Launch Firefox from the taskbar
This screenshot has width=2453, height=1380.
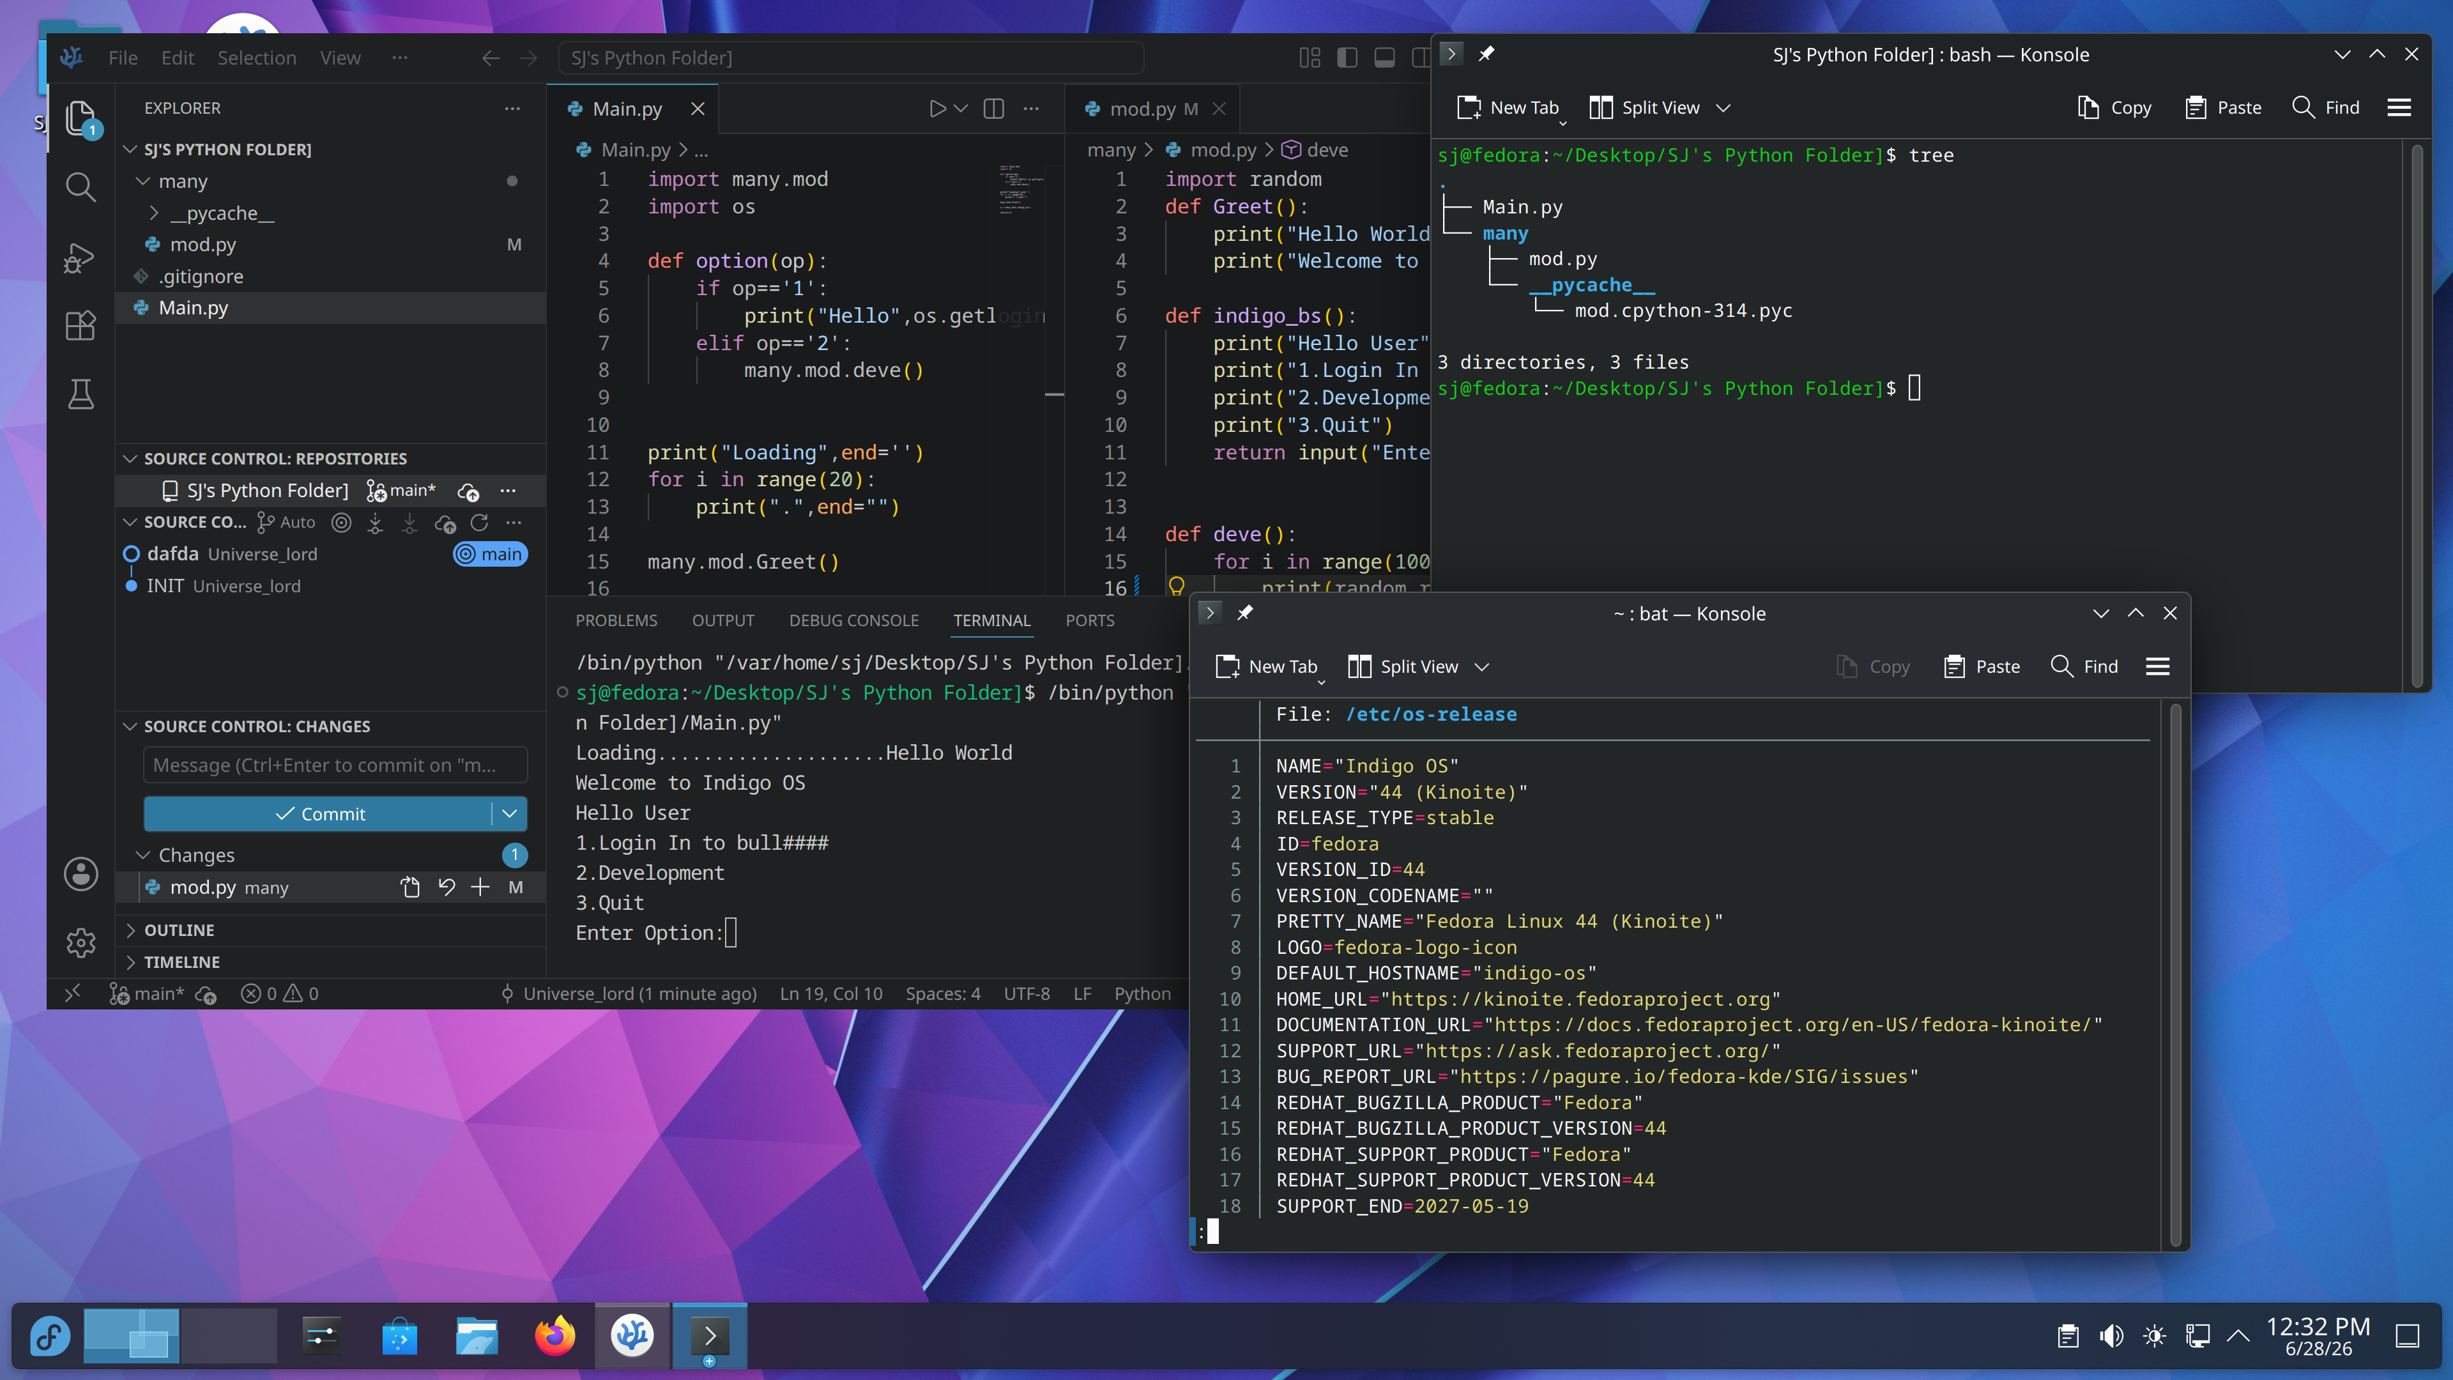[x=555, y=1335]
